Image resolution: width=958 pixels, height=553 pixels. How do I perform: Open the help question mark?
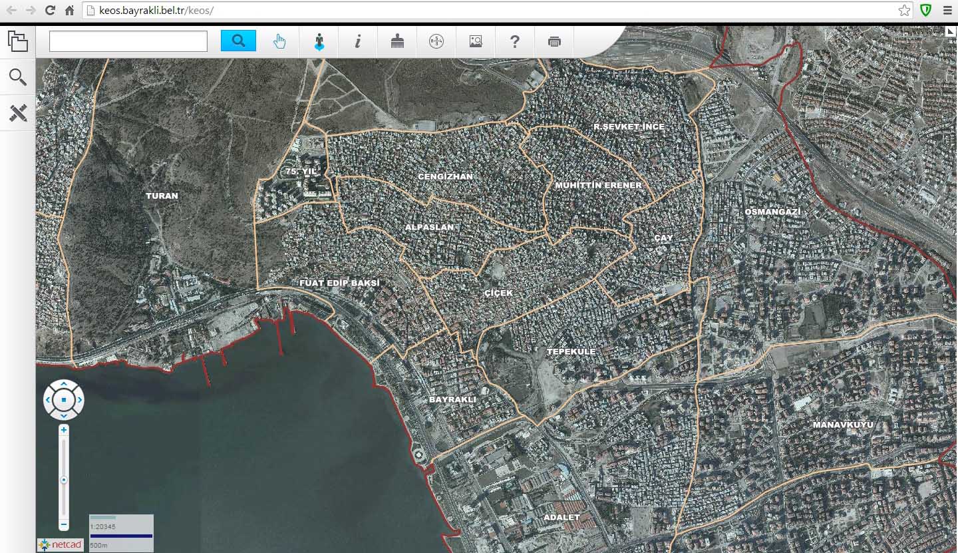coord(514,41)
